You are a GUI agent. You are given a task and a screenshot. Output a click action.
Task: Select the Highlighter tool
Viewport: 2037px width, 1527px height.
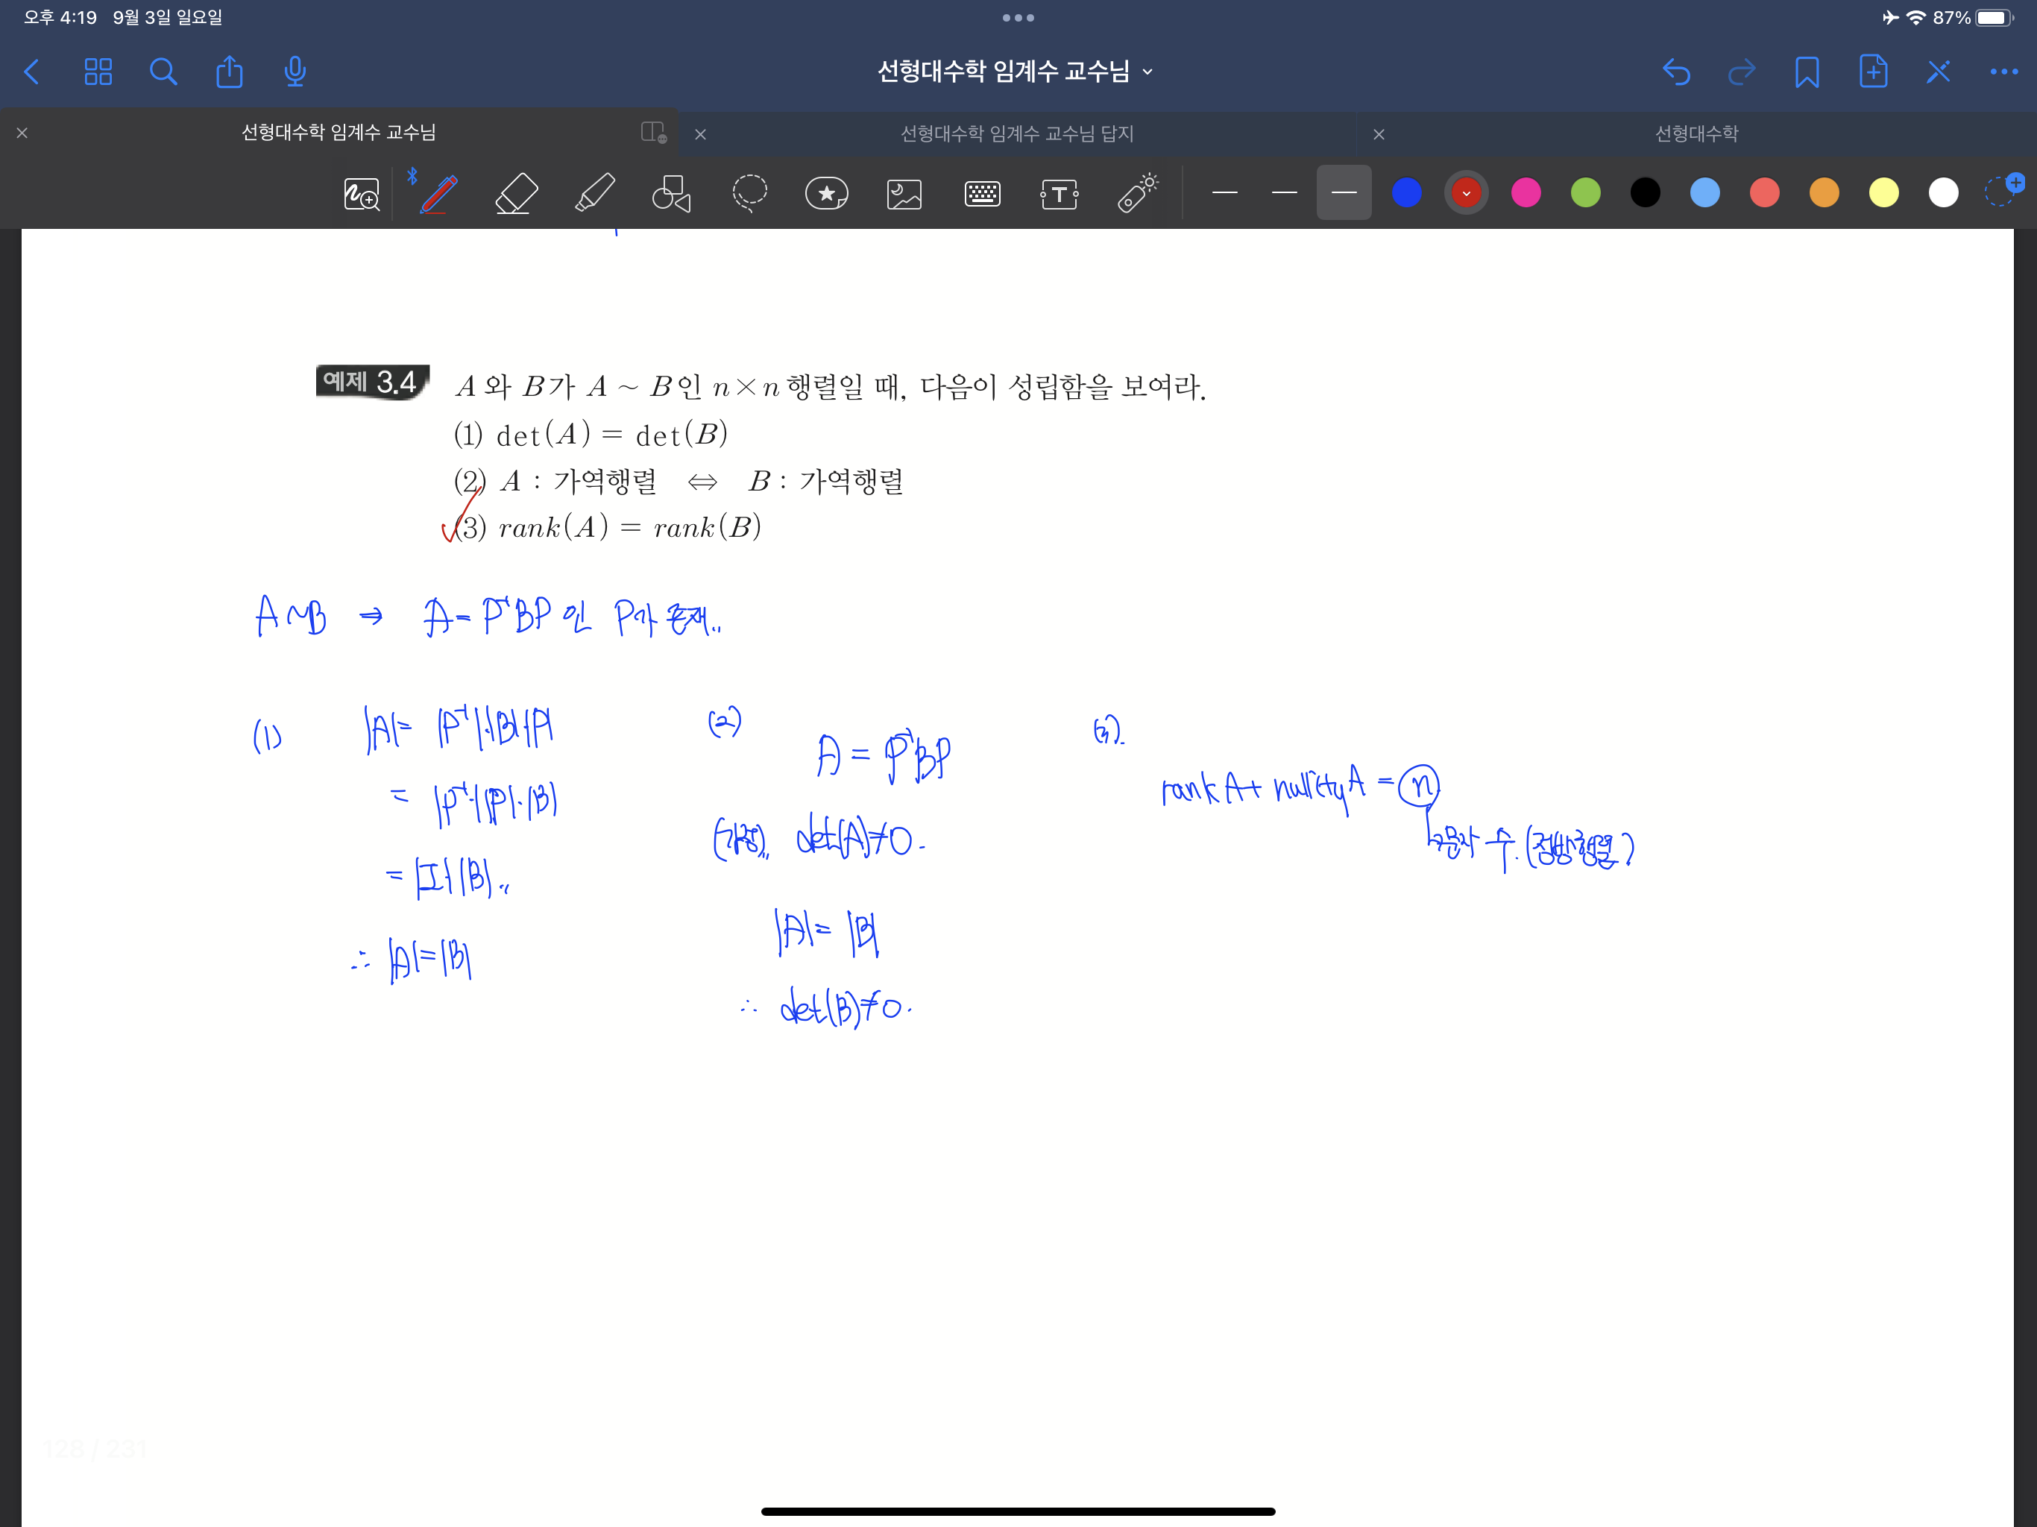[x=595, y=193]
